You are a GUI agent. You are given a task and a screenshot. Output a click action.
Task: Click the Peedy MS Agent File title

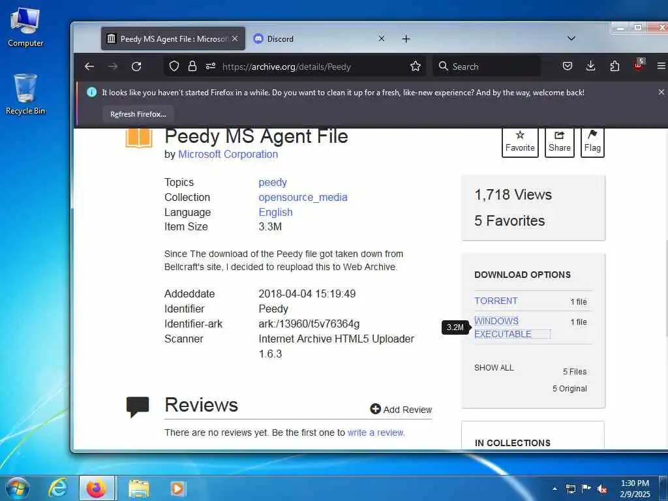coord(256,136)
